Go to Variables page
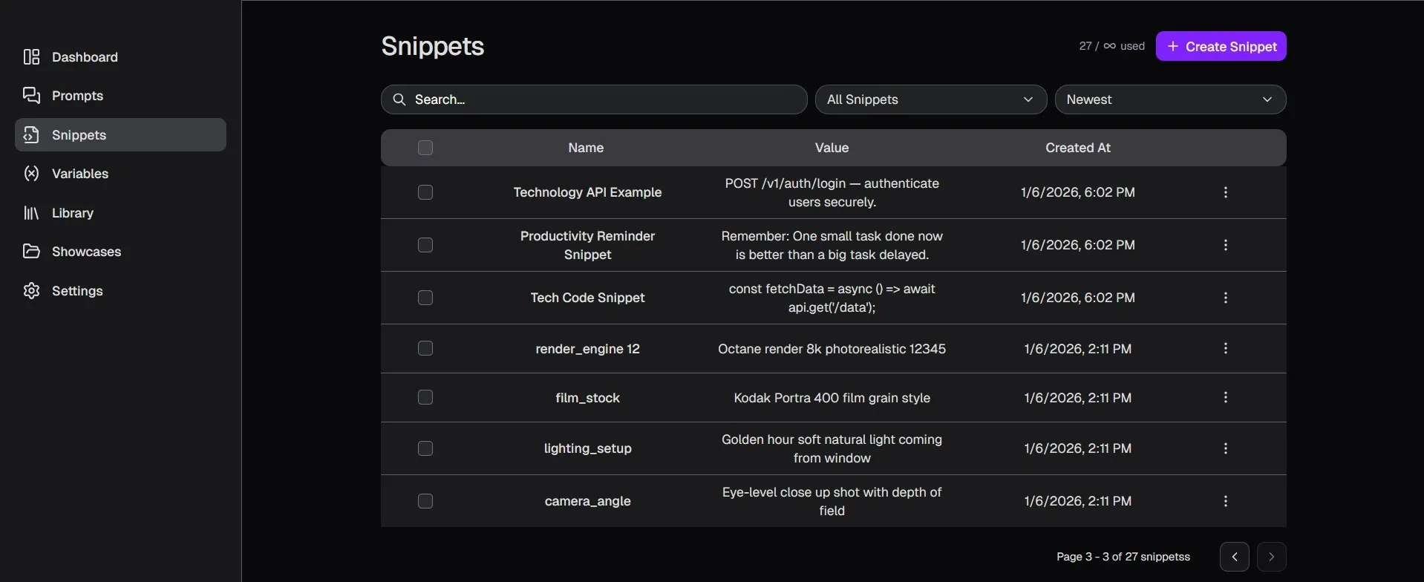The width and height of the screenshot is (1424, 582). click(x=120, y=174)
